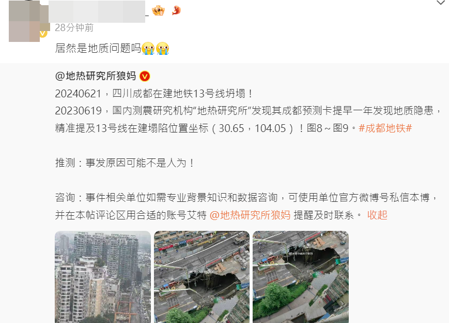
Task: Click the red V verified badge beside 地热研究所狼妈
Action: coord(145,76)
